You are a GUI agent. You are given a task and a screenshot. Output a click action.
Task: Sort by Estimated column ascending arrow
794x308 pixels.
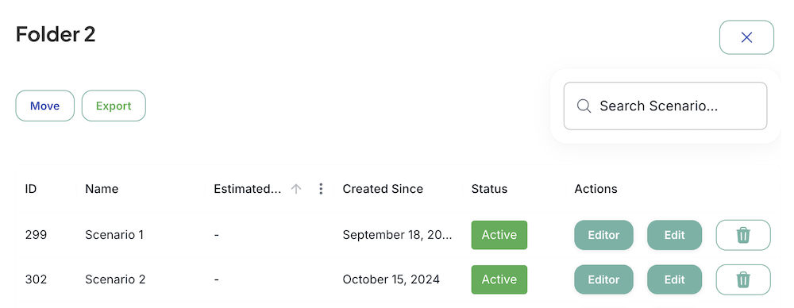pyautogui.click(x=296, y=189)
